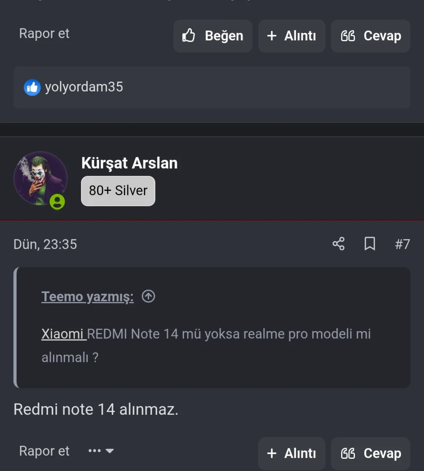Reply to upper post with Cevap

pyautogui.click(x=371, y=36)
